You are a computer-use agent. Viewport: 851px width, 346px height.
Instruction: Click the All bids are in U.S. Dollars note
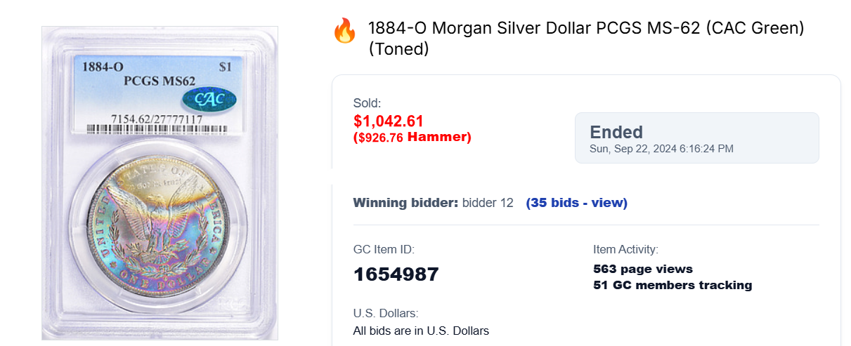point(421,331)
